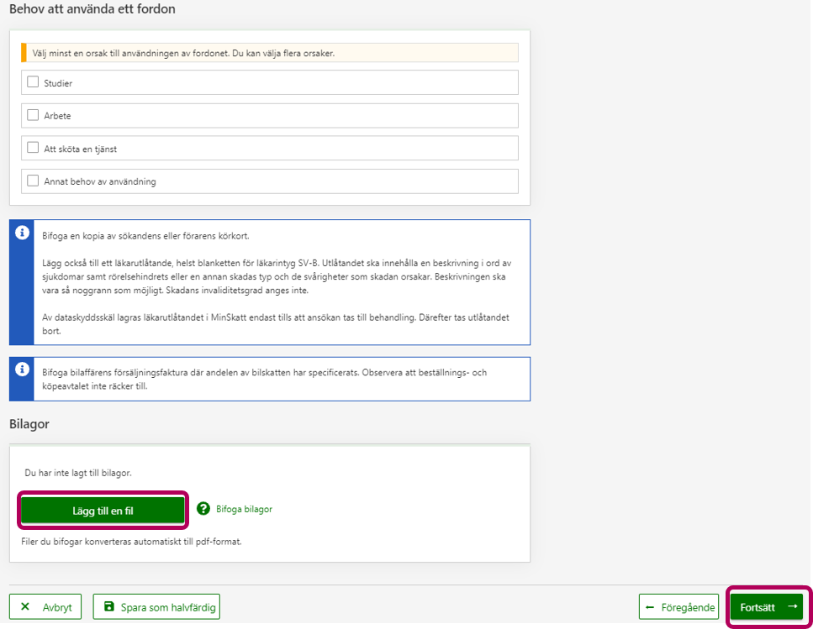Enable the 'Att sköta en tjänst' option
The width and height of the screenshot is (813, 629).
(x=33, y=148)
